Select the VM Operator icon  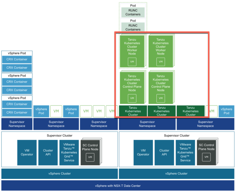[27, 152]
